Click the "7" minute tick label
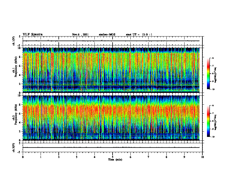 pyautogui.click(x=149, y=157)
